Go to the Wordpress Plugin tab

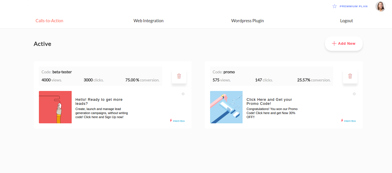coord(248,21)
